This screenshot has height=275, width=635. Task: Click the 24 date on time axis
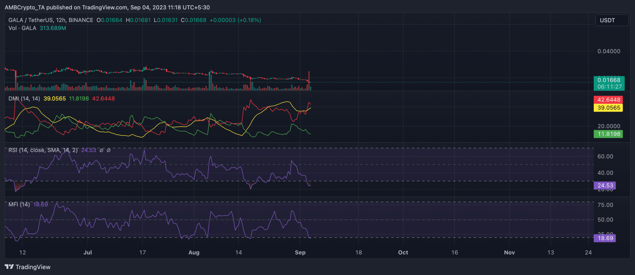pyautogui.click(x=588, y=252)
